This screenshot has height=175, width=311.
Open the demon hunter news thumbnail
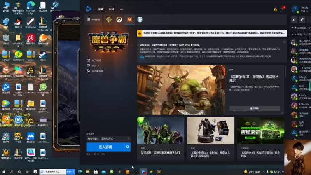pyautogui.click(x=161, y=131)
